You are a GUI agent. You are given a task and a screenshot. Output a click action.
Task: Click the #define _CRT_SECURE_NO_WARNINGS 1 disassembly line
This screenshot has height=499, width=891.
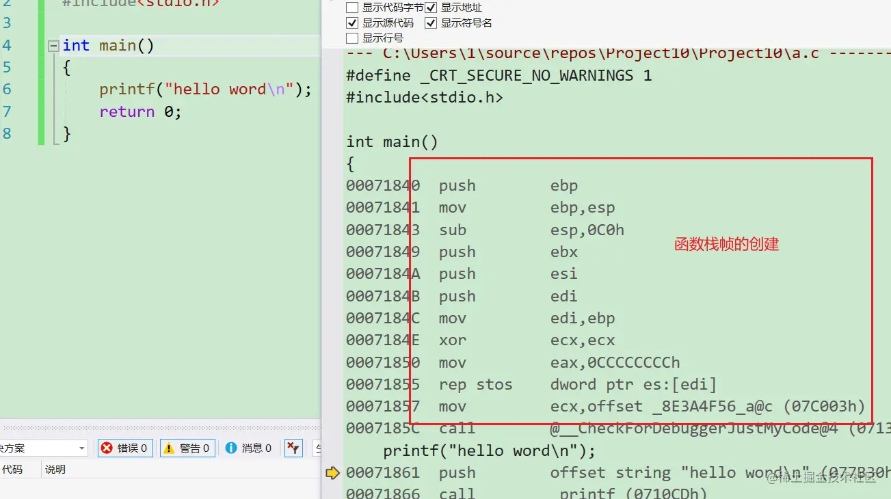[x=499, y=75]
